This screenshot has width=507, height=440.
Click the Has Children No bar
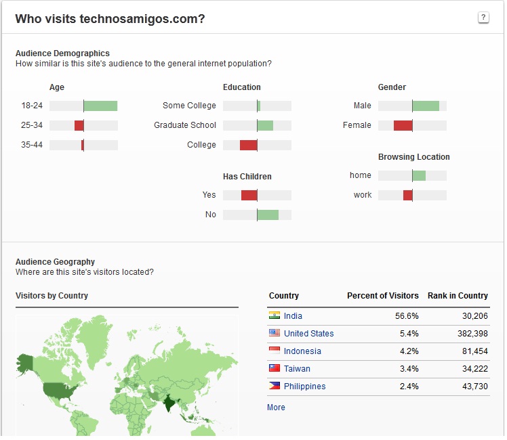tap(269, 216)
